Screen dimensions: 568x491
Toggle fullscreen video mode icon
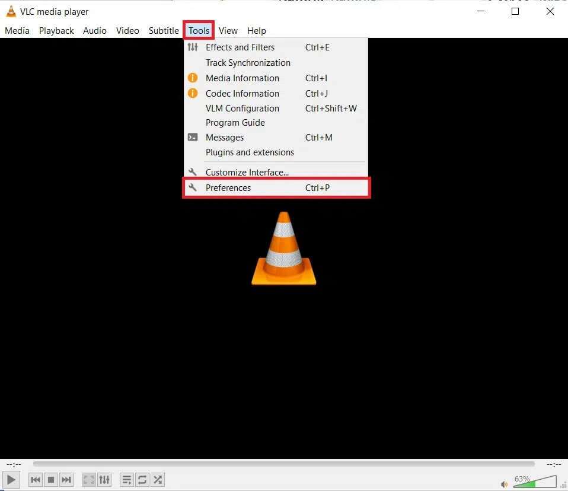89,480
